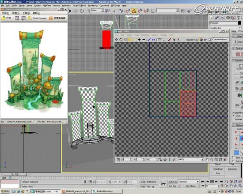Open the Display panel tab icon
The height and width of the screenshot is (194, 243).
[x=233, y=18]
